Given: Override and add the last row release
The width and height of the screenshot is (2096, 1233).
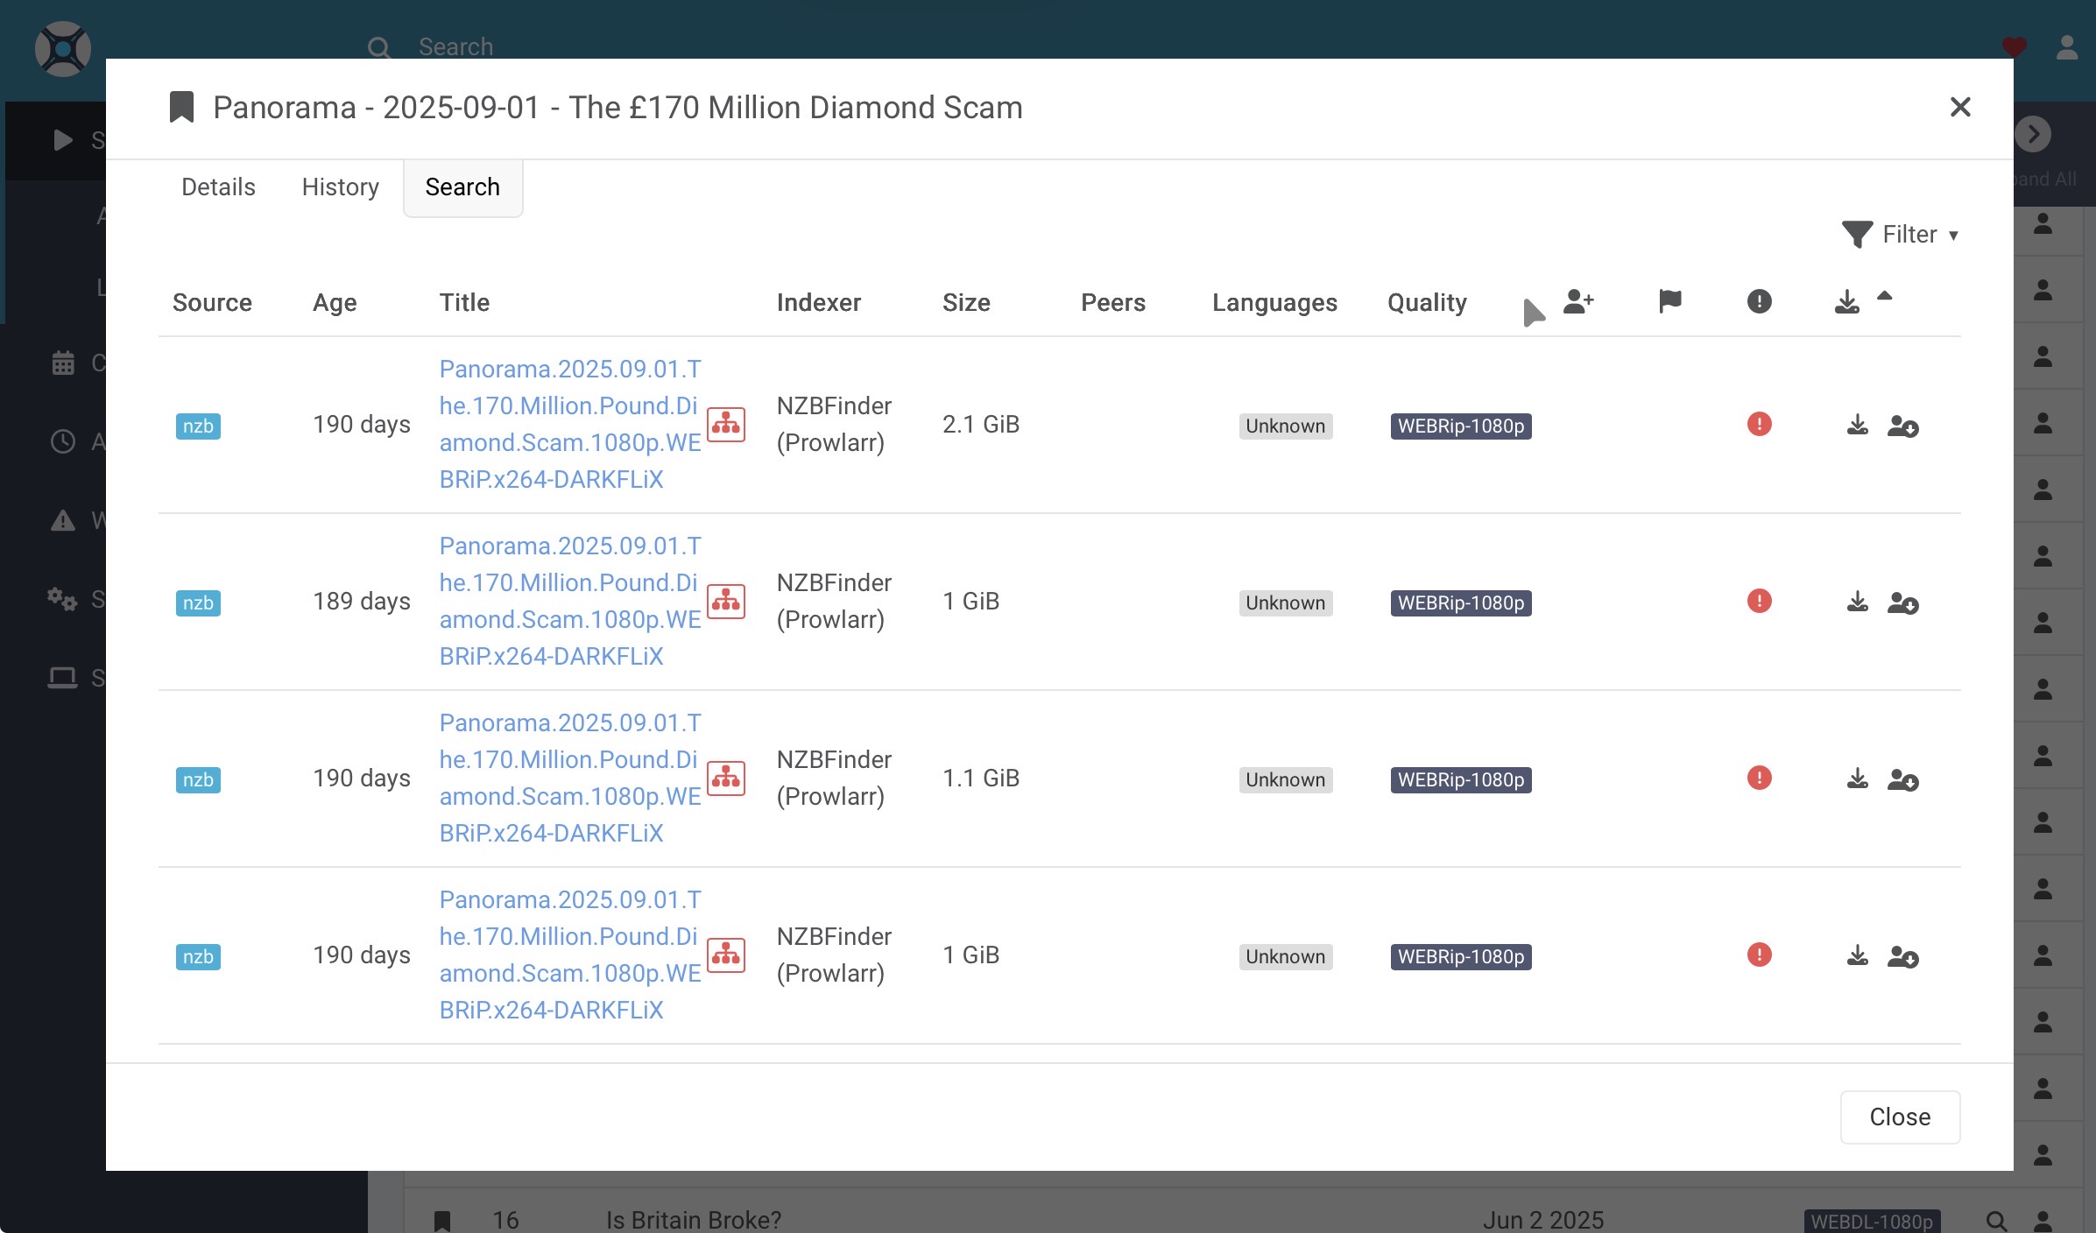Looking at the screenshot, I should pyautogui.click(x=1902, y=956).
